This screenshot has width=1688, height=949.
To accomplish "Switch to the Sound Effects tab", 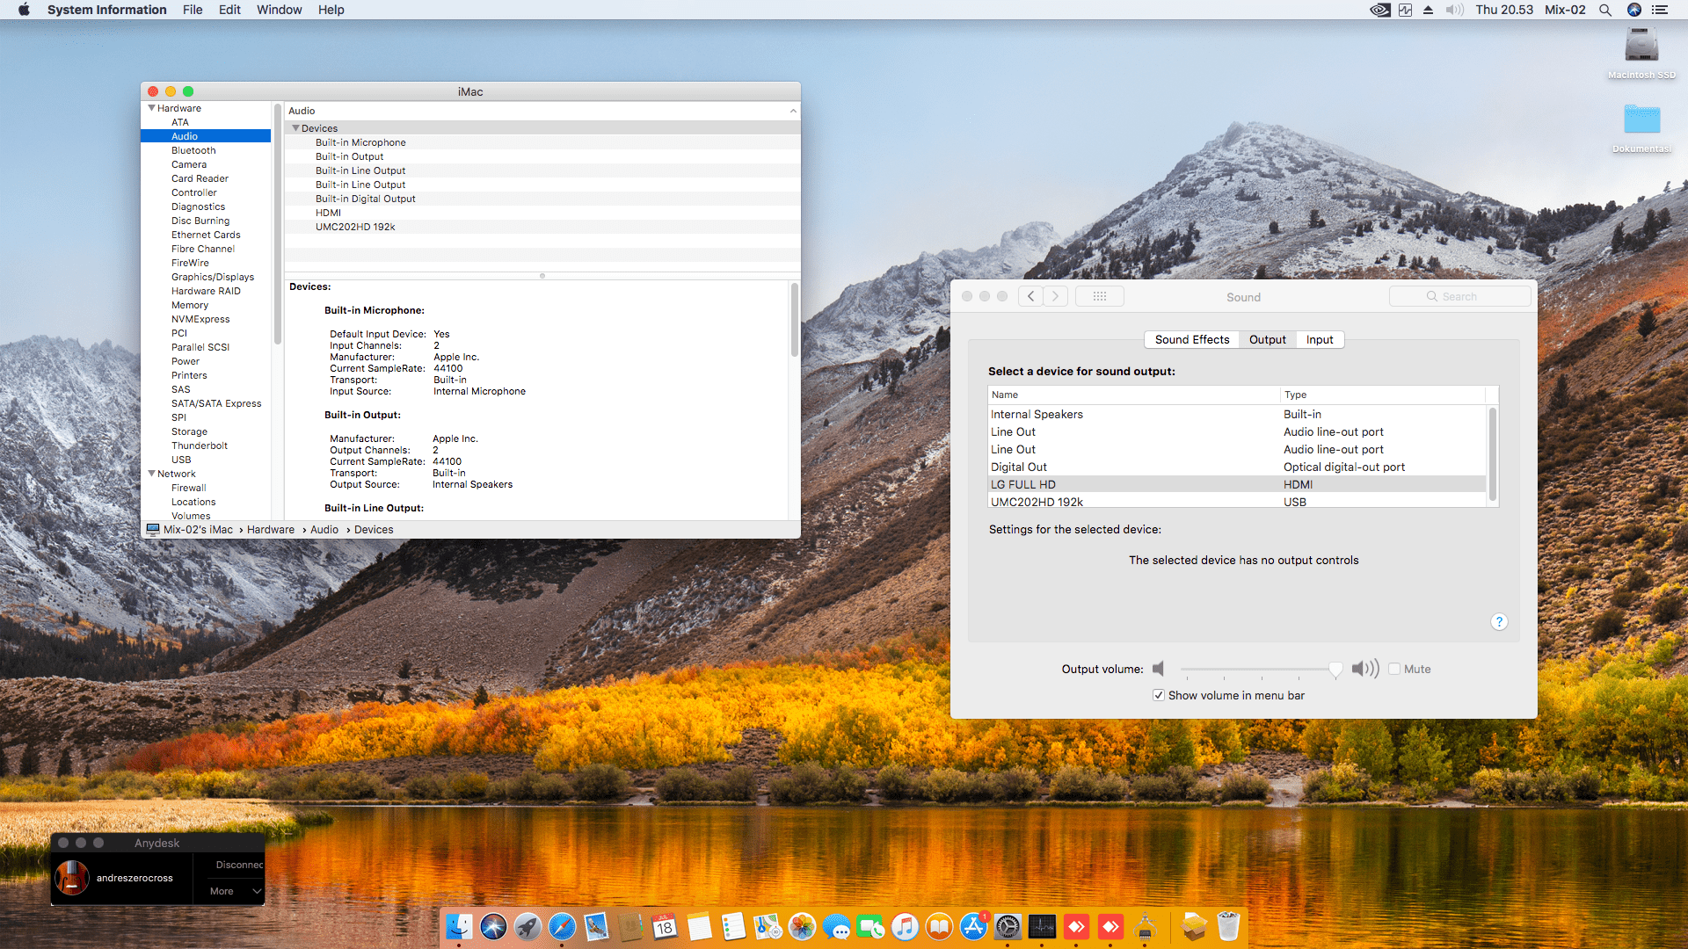I will click(x=1191, y=340).
